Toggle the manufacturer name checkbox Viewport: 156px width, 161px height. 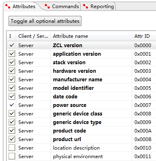click(12, 79)
